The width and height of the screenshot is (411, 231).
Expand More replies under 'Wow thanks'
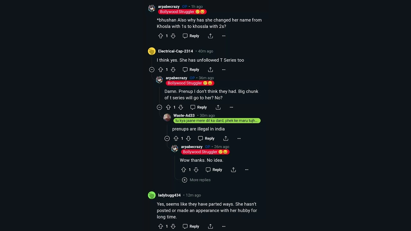(x=196, y=180)
